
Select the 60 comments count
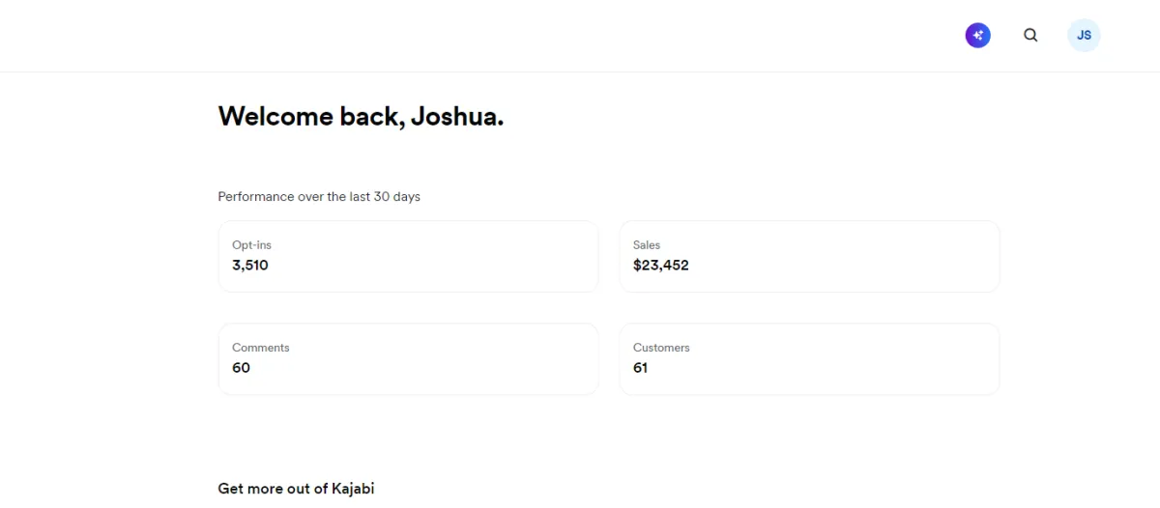241,368
